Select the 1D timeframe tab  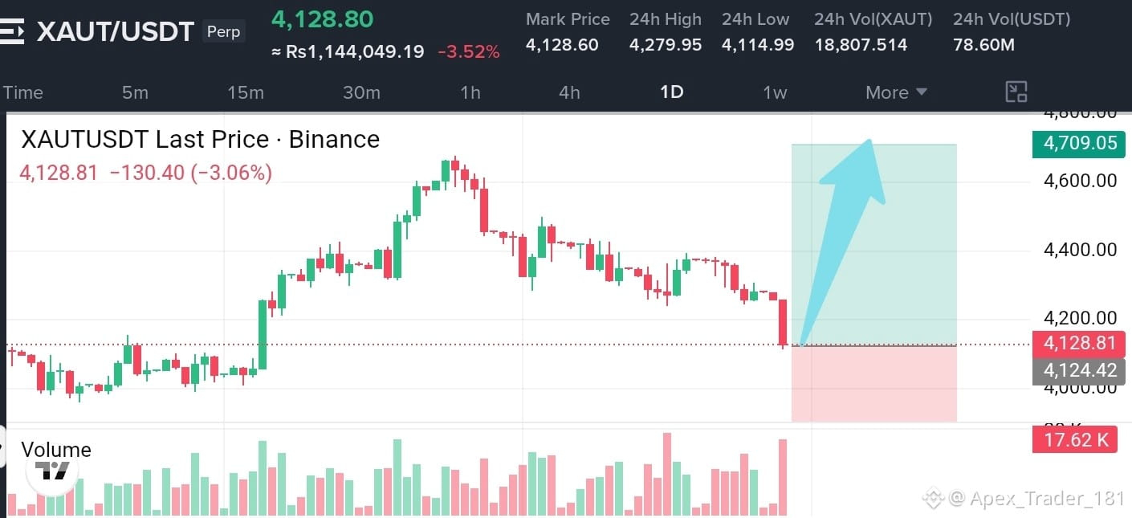click(x=671, y=92)
